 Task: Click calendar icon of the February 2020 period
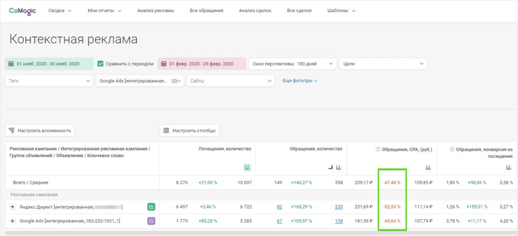tap(163, 63)
